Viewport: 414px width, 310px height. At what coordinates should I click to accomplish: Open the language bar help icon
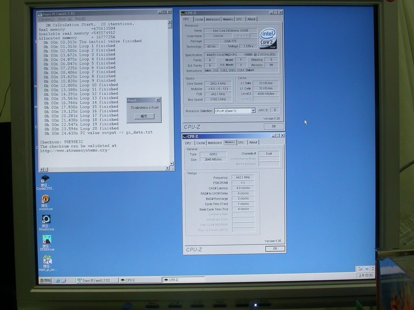pos(367,269)
